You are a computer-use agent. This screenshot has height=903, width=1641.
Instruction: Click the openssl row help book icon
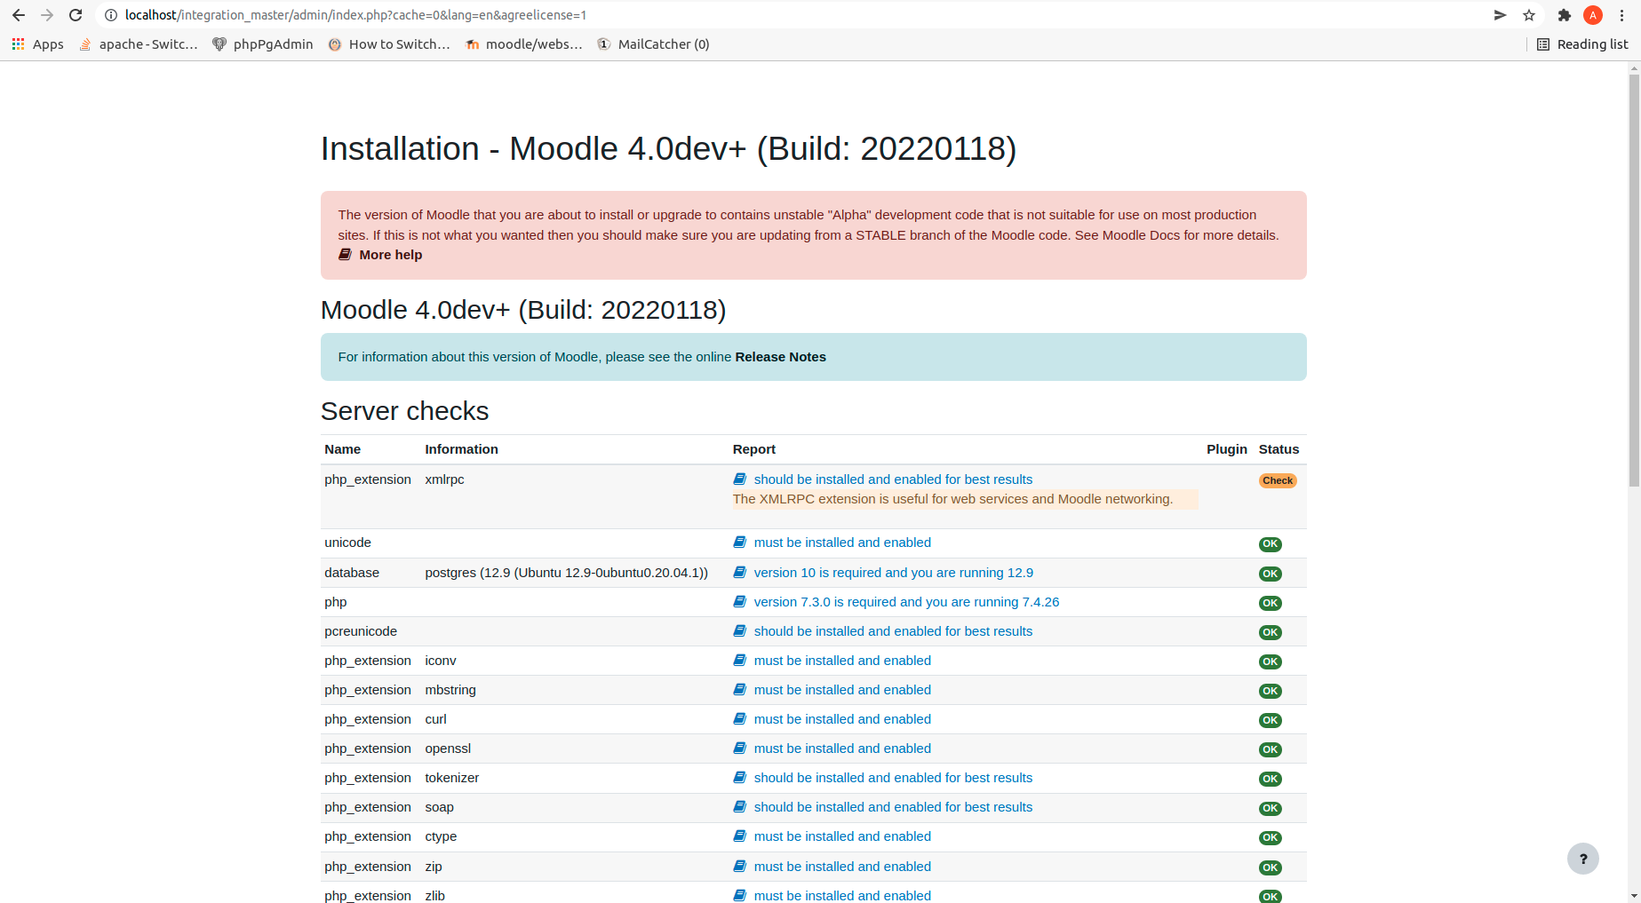739,749
